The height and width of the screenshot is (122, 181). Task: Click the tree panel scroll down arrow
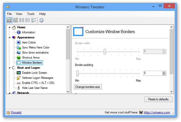[68, 92]
